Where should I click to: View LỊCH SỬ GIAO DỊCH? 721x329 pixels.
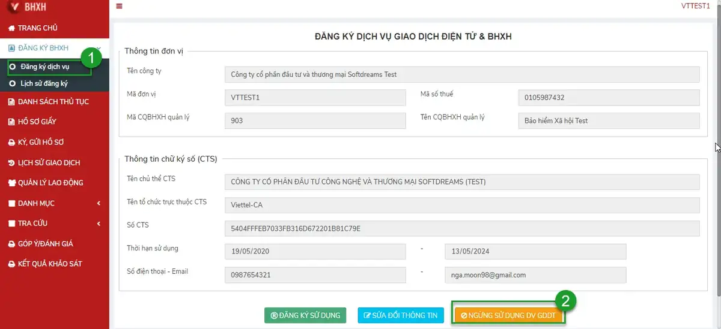pyautogui.click(x=49, y=162)
